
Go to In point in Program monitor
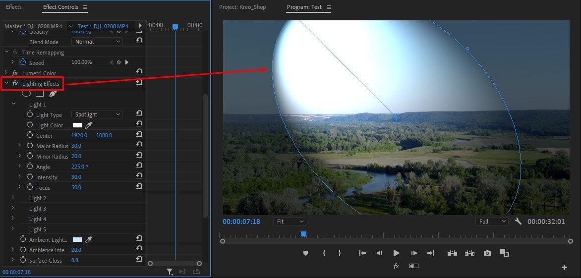click(x=362, y=253)
